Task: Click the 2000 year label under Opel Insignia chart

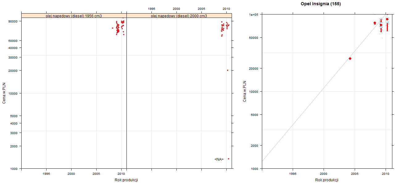Action: 324,174
